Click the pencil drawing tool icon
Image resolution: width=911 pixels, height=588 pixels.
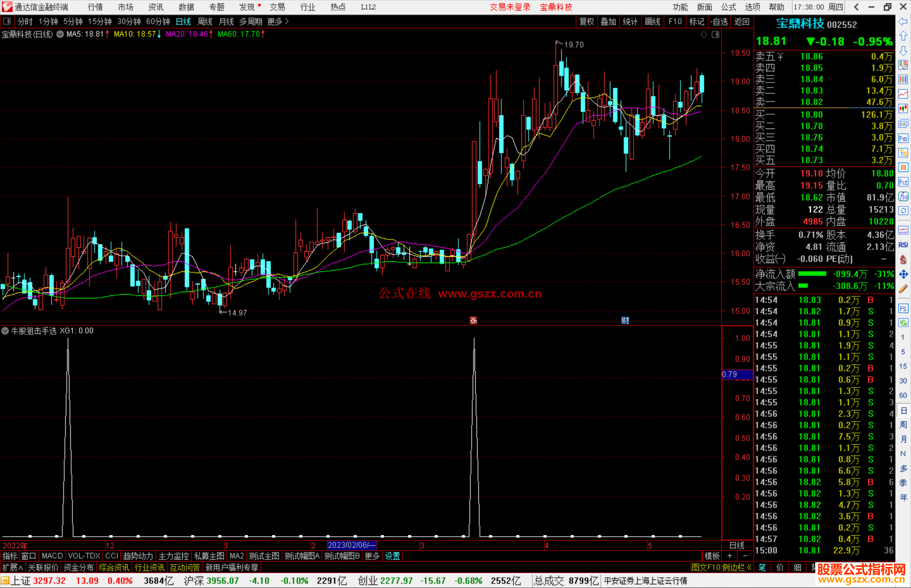pos(903,289)
